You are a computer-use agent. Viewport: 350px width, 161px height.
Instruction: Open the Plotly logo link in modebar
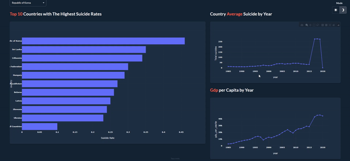click(x=338, y=25)
